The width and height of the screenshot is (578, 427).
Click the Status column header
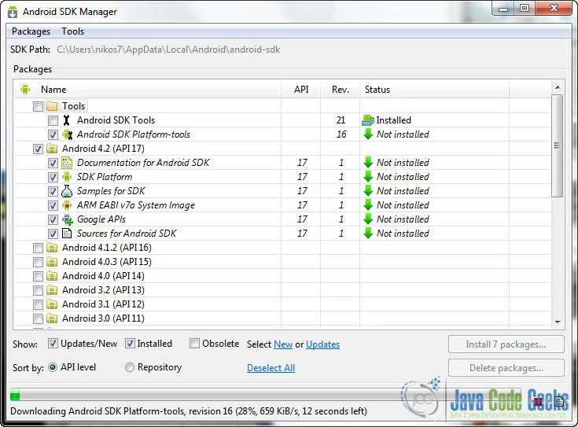pos(435,90)
